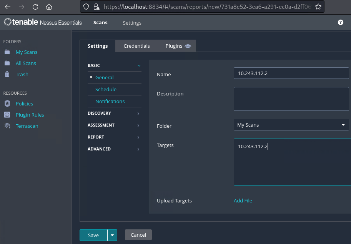The height and width of the screenshot is (244, 351).
Task: Click the Policies shield icon
Action: [7, 104]
